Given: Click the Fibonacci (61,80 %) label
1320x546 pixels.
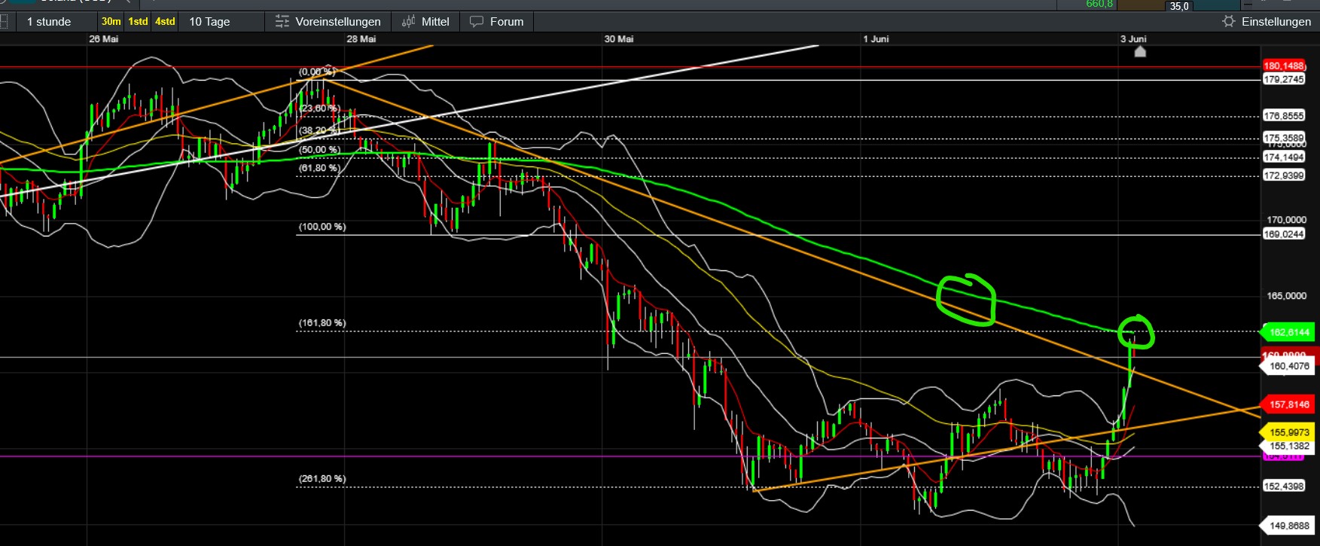Looking at the screenshot, I should click(319, 168).
